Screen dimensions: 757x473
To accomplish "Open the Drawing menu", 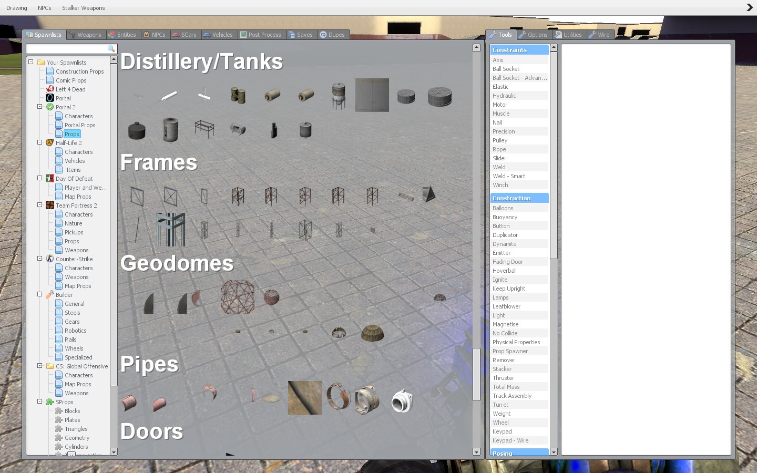I will pos(17,8).
